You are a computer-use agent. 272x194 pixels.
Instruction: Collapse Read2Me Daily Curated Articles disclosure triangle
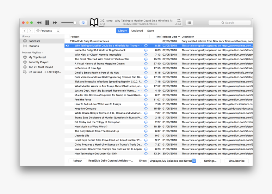(71, 41)
